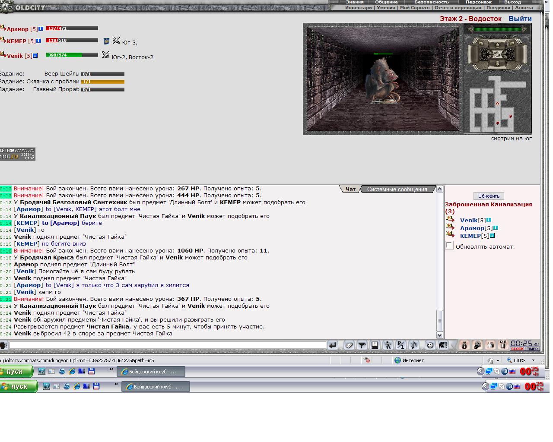Open info icon next to Арамор in party list
553x442 pixels.
[x=41, y=29]
